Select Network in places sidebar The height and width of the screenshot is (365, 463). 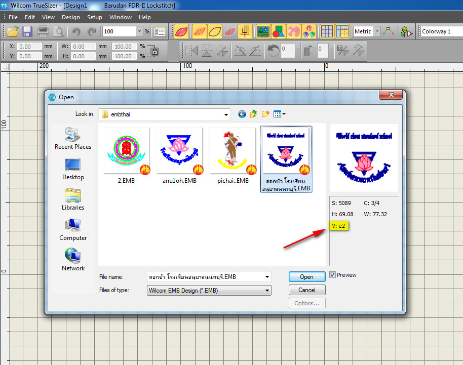pyautogui.click(x=73, y=260)
